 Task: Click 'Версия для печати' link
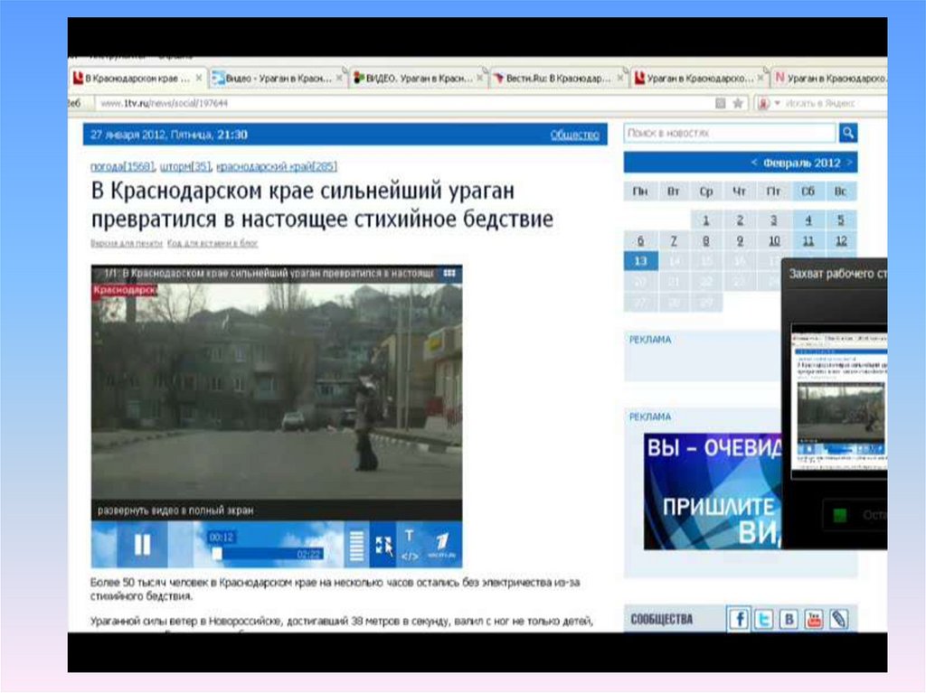coord(127,243)
